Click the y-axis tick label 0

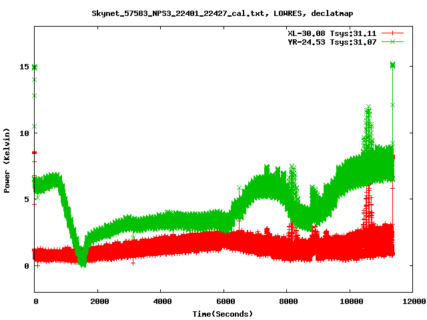[x=27, y=266]
